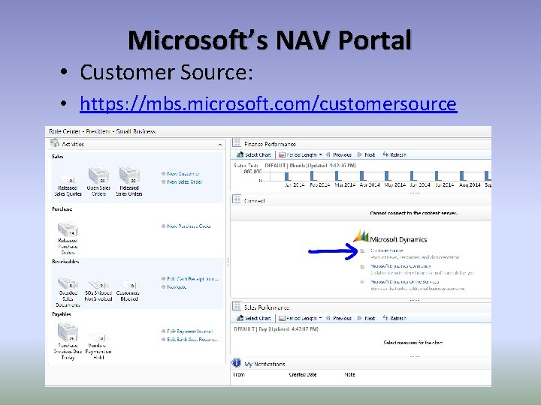Click the Activities panel icon
541x405 pixels.
pos(55,143)
